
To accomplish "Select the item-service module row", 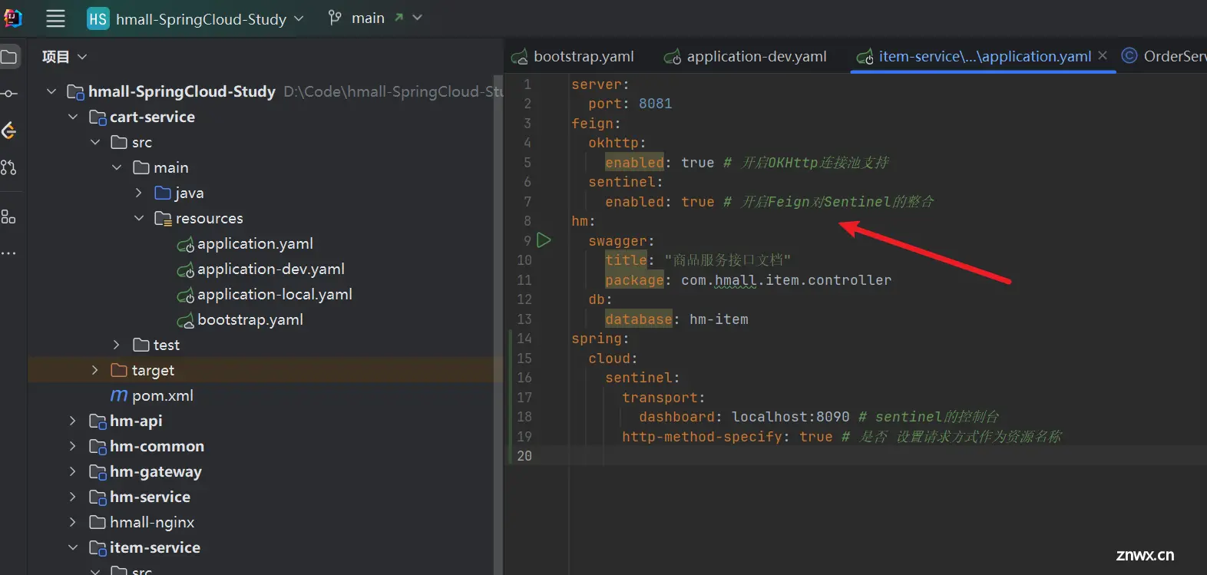I will tap(265, 547).
